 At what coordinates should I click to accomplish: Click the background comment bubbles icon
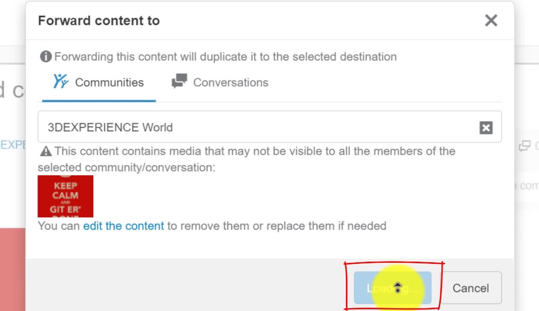524,147
